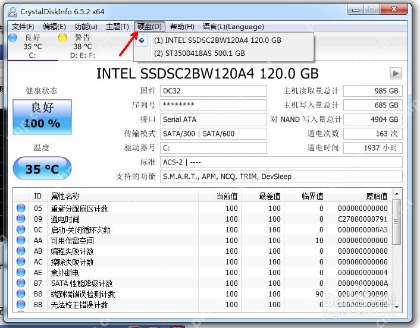Select the 启动-关闭循环次数 row
Image resolution: width=420 pixels, height=328 pixels.
pos(202,229)
